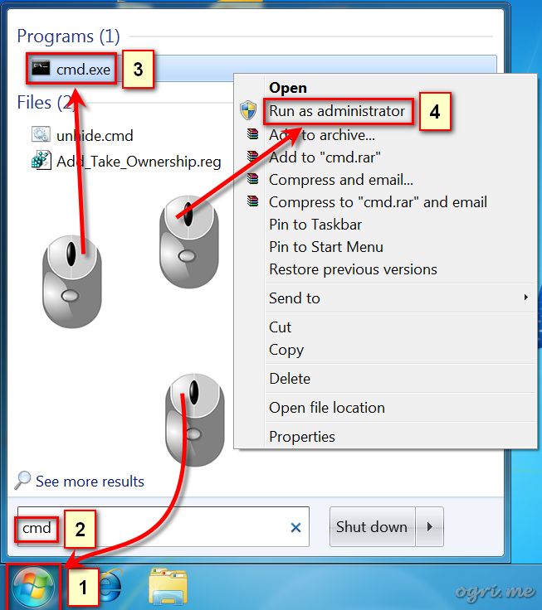Click the unhide.cmd file icon
The height and width of the screenshot is (610, 542).
41,134
